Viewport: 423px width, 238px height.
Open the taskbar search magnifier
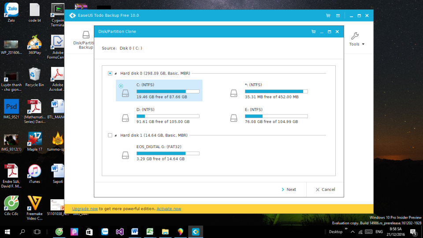[22, 232]
